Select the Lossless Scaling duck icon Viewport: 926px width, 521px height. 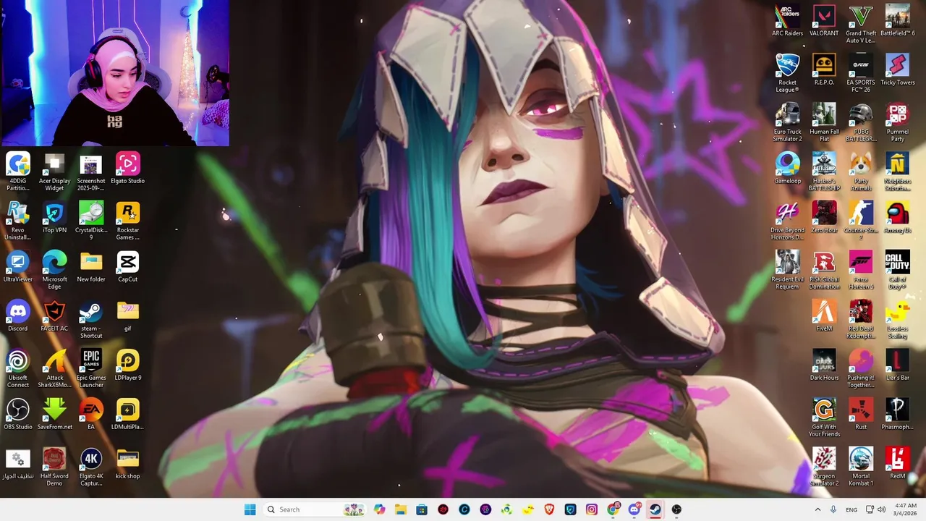897,319
